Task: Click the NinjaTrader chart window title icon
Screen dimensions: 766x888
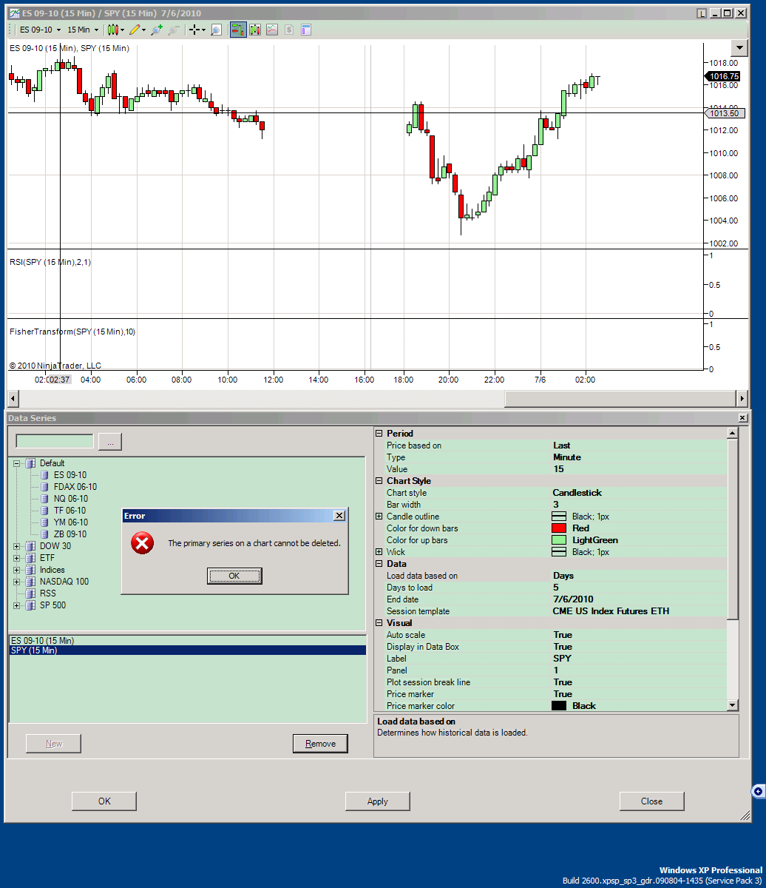Action: 14,13
